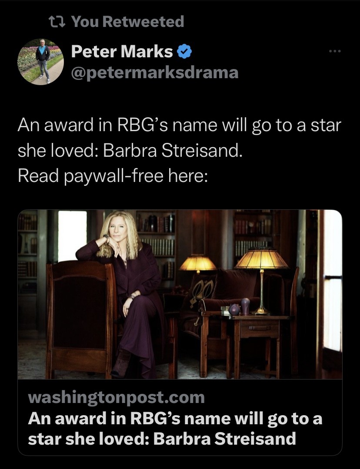Click the blue verified badge
Viewport: 360px width, 469px height.
pyautogui.click(x=184, y=51)
